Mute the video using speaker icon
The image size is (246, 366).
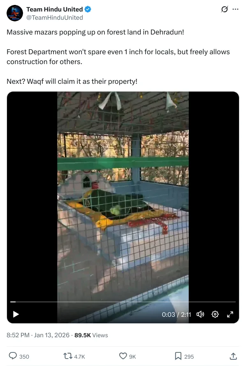[x=200, y=314]
